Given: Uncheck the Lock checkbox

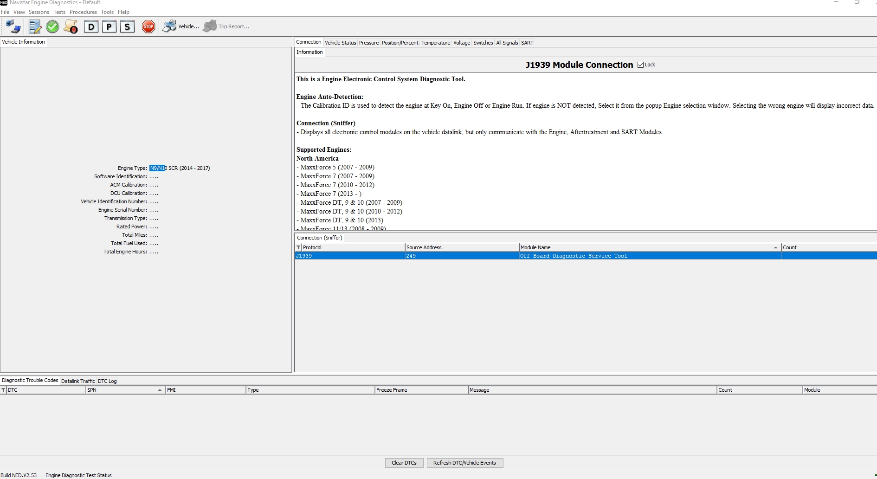Looking at the screenshot, I should 641,65.
